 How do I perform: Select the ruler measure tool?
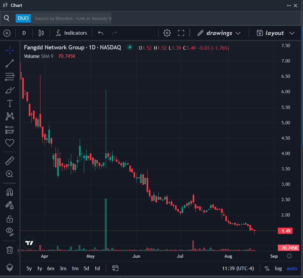pos(10,161)
